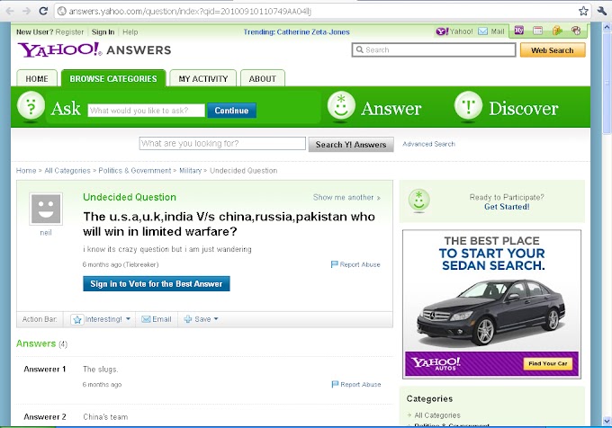
Task: Reload the page with the refresh icon
Action: pyautogui.click(x=43, y=11)
